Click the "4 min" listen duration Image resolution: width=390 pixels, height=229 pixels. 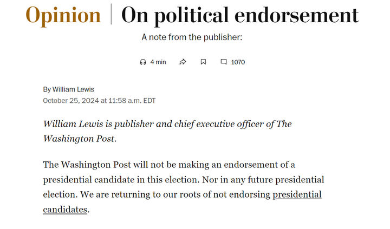(158, 62)
